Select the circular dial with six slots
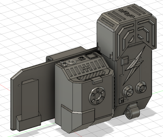 (x=97, y=96)
